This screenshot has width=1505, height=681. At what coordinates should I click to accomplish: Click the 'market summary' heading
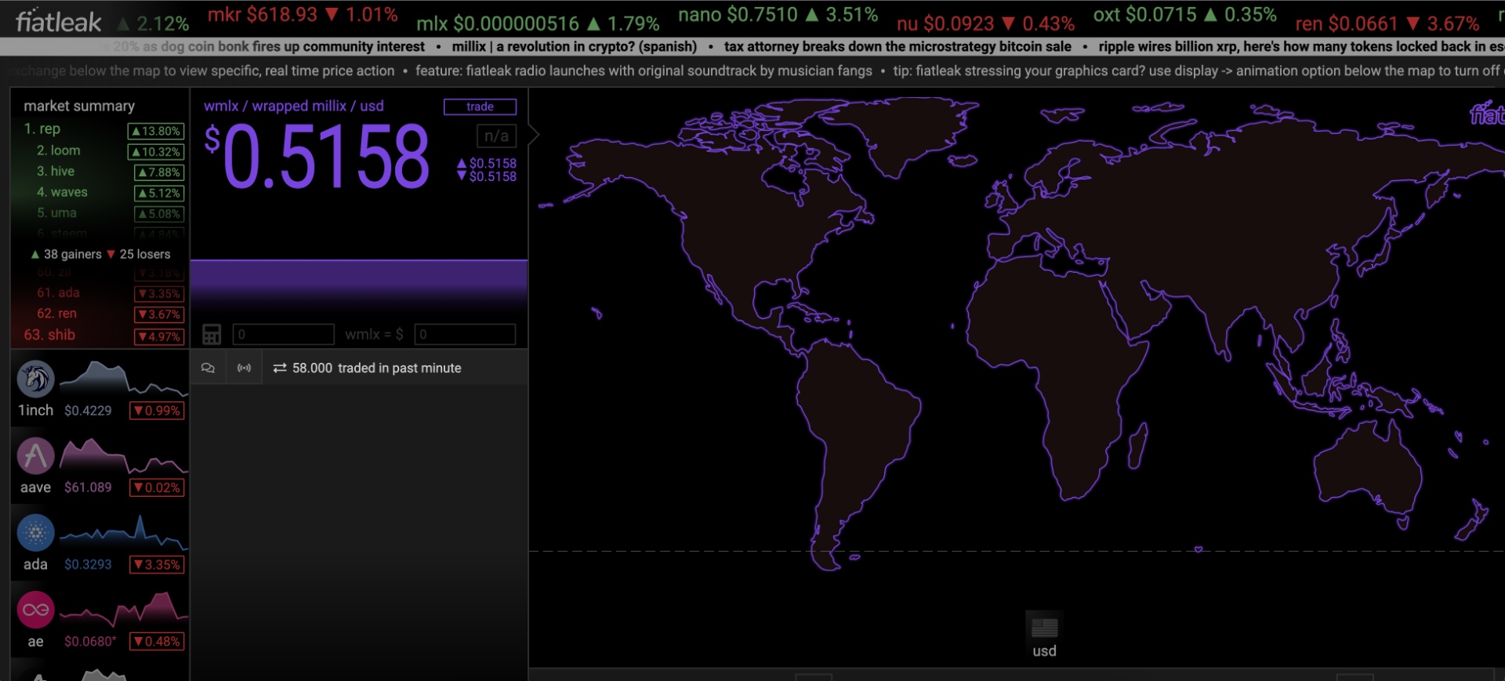(79, 106)
